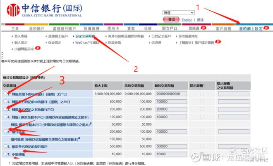This screenshot has width=273, height=166.
Task: Select radio for row 3 other bank accounts
Action: (5, 109)
